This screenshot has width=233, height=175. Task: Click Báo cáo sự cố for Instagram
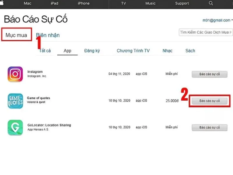coord(209,74)
